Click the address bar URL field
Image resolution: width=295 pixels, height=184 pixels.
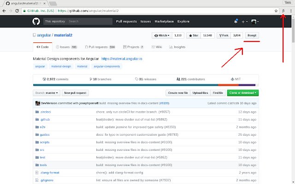click(x=150, y=11)
